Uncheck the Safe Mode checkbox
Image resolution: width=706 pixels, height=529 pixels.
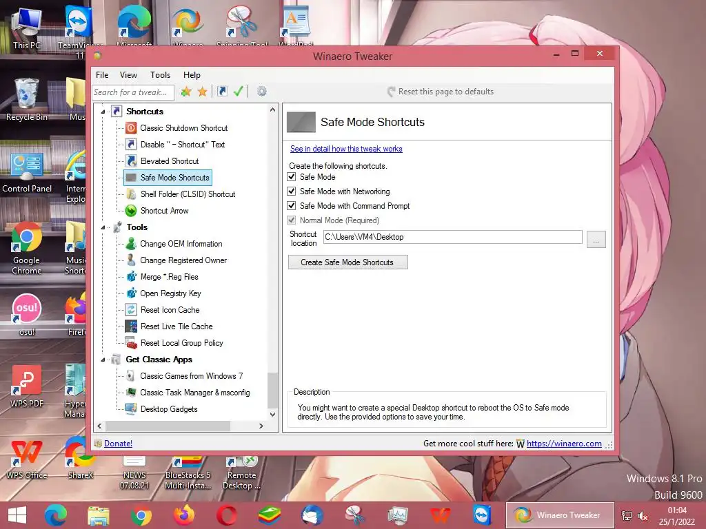click(x=292, y=177)
